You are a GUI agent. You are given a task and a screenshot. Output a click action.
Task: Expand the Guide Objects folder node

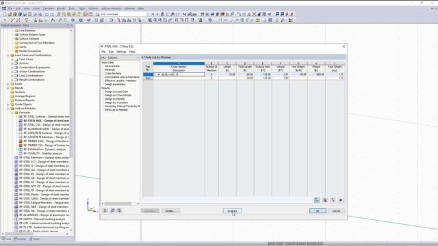coord(8,105)
